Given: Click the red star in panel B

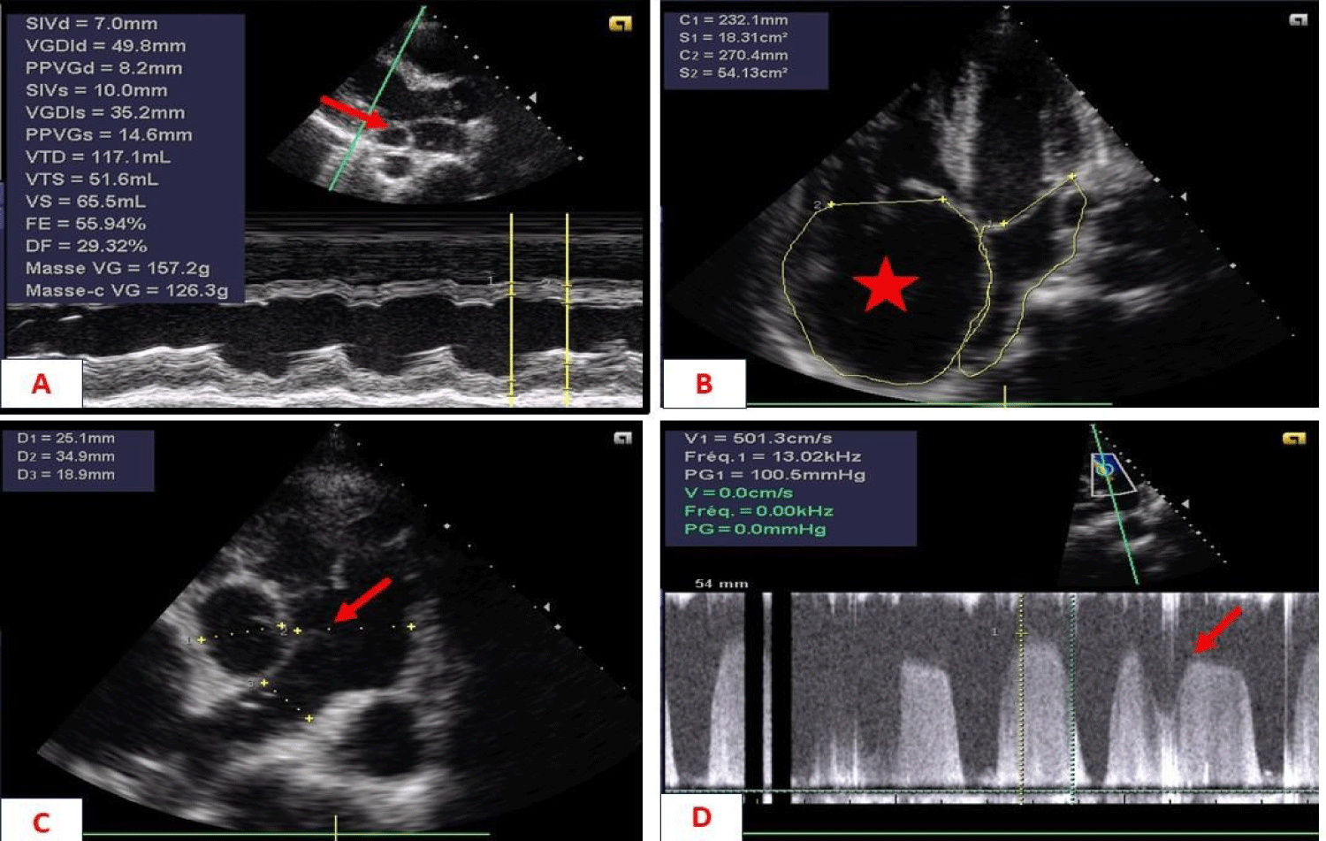Looking at the screenshot, I should 886,286.
